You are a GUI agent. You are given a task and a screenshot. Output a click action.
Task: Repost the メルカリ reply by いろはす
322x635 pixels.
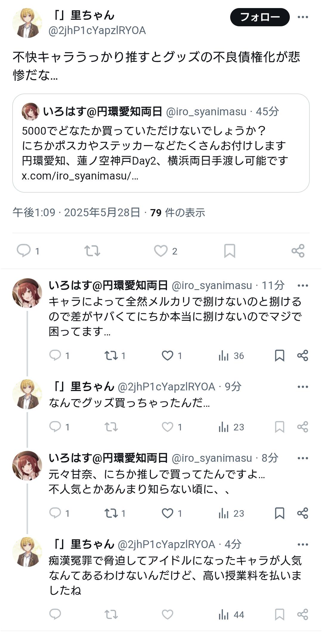click(111, 355)
